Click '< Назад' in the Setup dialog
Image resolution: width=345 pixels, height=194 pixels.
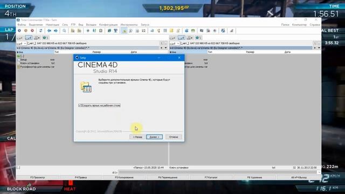click(137, 137)
